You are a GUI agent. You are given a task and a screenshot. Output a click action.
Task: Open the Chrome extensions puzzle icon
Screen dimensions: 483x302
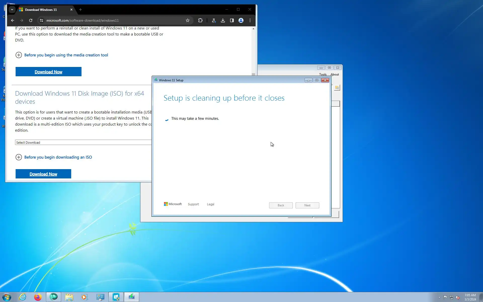coord(200,20)
